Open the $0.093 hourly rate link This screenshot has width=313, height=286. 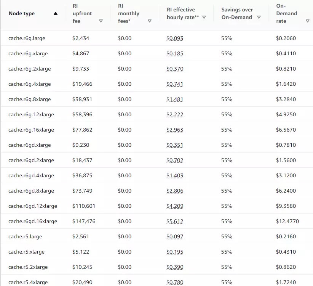click(175, 38)
